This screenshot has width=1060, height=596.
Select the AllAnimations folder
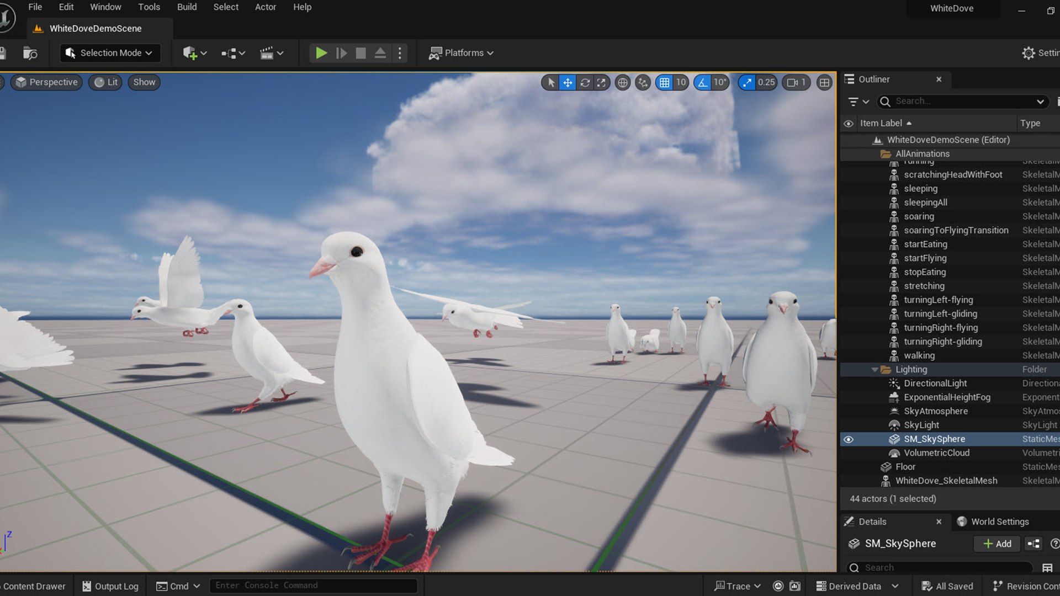click(922, 154)
